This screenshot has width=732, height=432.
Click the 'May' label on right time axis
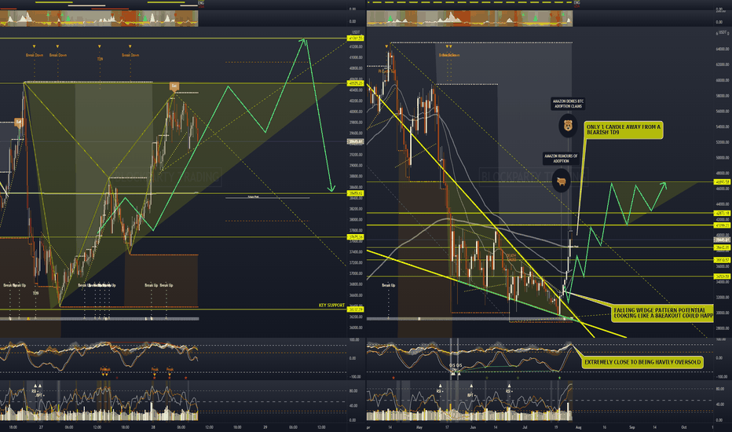(419, 427)
